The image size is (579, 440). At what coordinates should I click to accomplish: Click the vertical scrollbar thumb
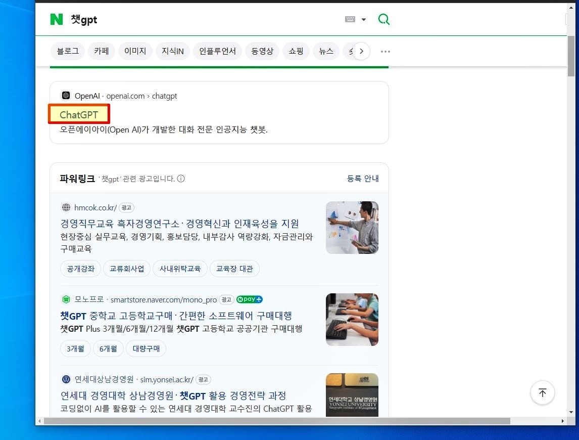(x=571, y=56)
